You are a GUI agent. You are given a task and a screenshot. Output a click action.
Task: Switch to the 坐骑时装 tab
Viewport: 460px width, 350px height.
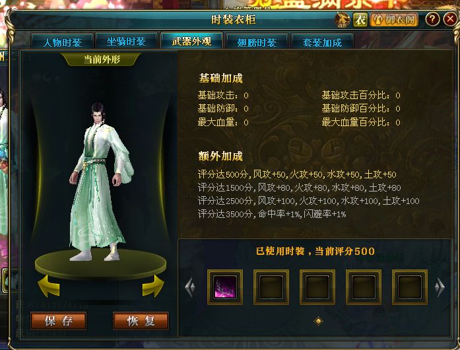pos(126,42)
